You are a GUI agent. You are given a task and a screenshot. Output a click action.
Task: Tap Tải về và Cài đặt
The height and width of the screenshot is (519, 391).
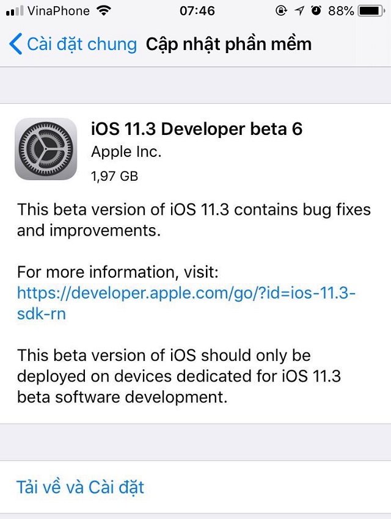pos(81,487)
